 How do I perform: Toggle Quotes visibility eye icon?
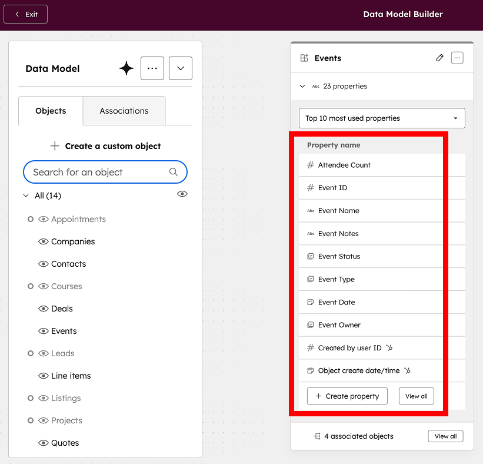tap(44, 443)
